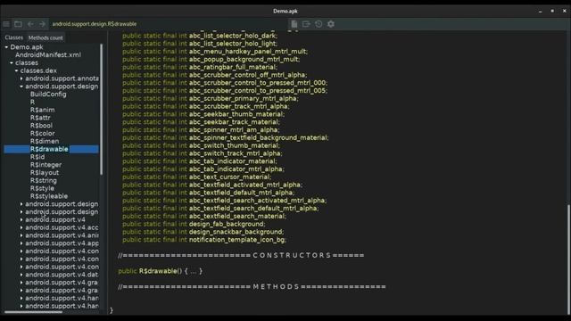Click the R$drawable() constructor declaration
The height and width of the screenshot is (321, 571).
pyautogui.click(x=160, y=271)
